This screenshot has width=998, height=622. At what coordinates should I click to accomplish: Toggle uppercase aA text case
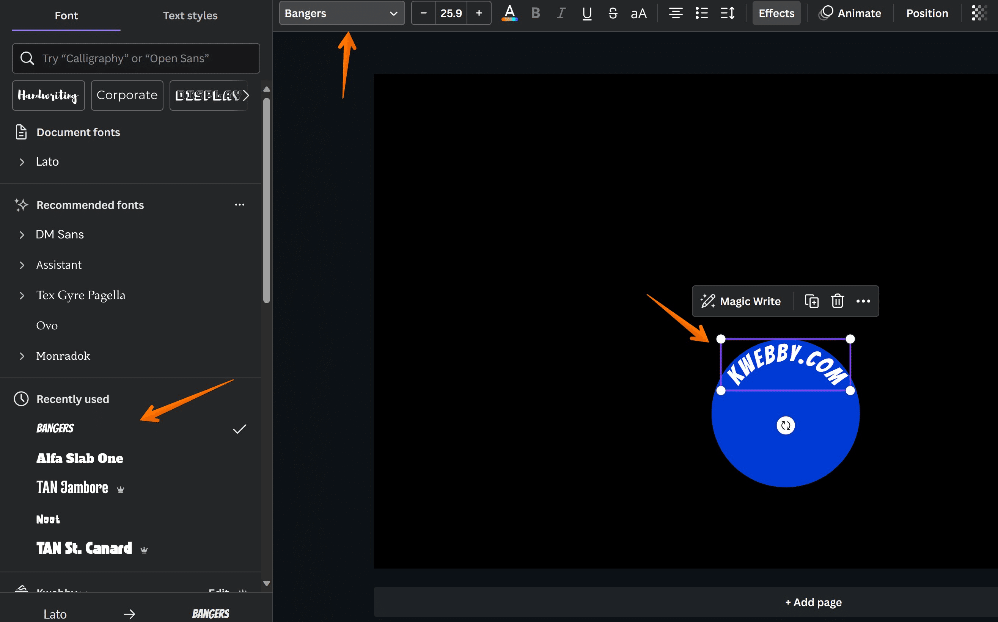pyautogui.click(x=638, y=13)
